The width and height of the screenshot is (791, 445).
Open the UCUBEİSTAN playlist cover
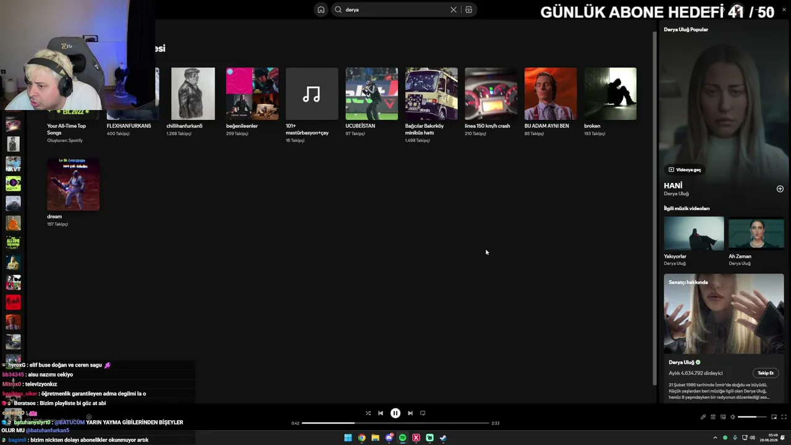[x=371, y=94]
